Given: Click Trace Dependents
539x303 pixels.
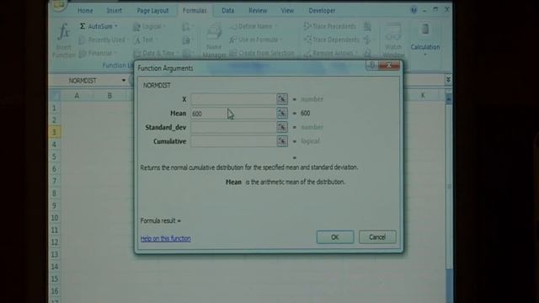Looking at the screenshot, I should [x=331, y=40].
